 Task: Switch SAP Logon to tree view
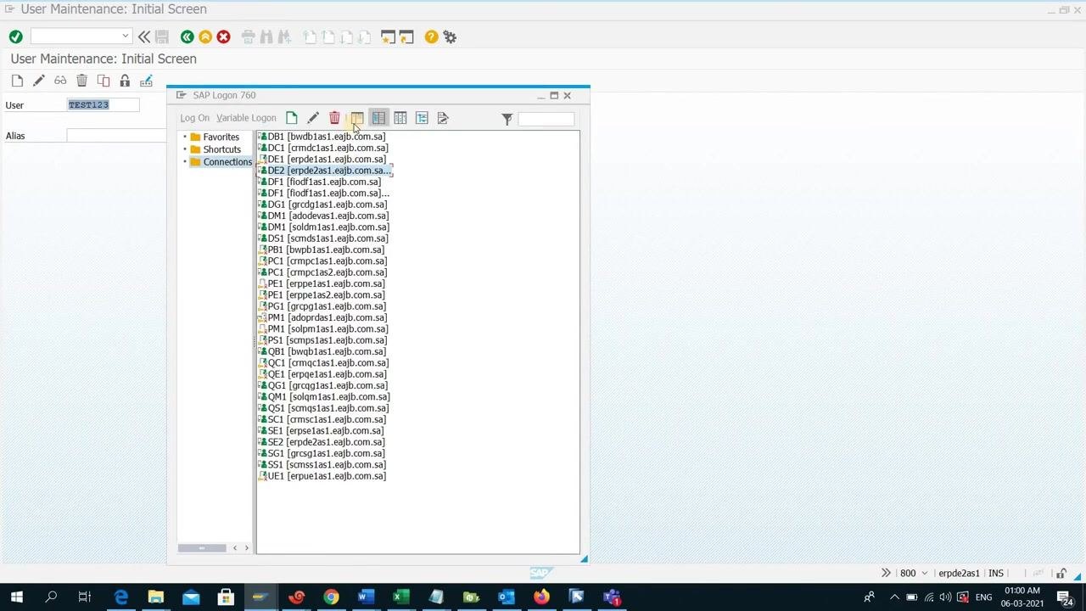pos(422,118)
